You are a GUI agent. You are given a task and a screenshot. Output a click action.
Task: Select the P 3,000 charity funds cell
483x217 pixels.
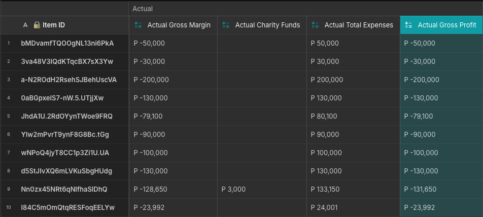tap(262, 189)
